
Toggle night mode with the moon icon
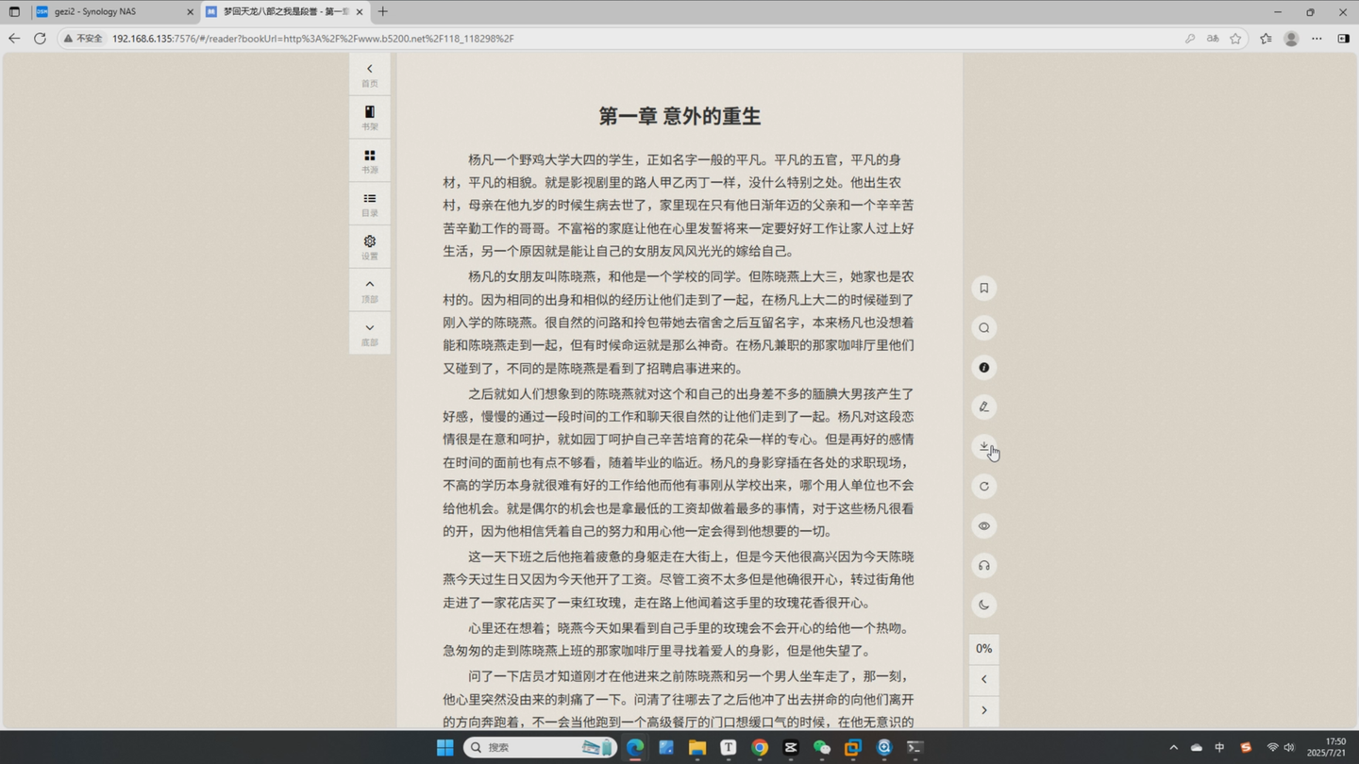[983, 605]
